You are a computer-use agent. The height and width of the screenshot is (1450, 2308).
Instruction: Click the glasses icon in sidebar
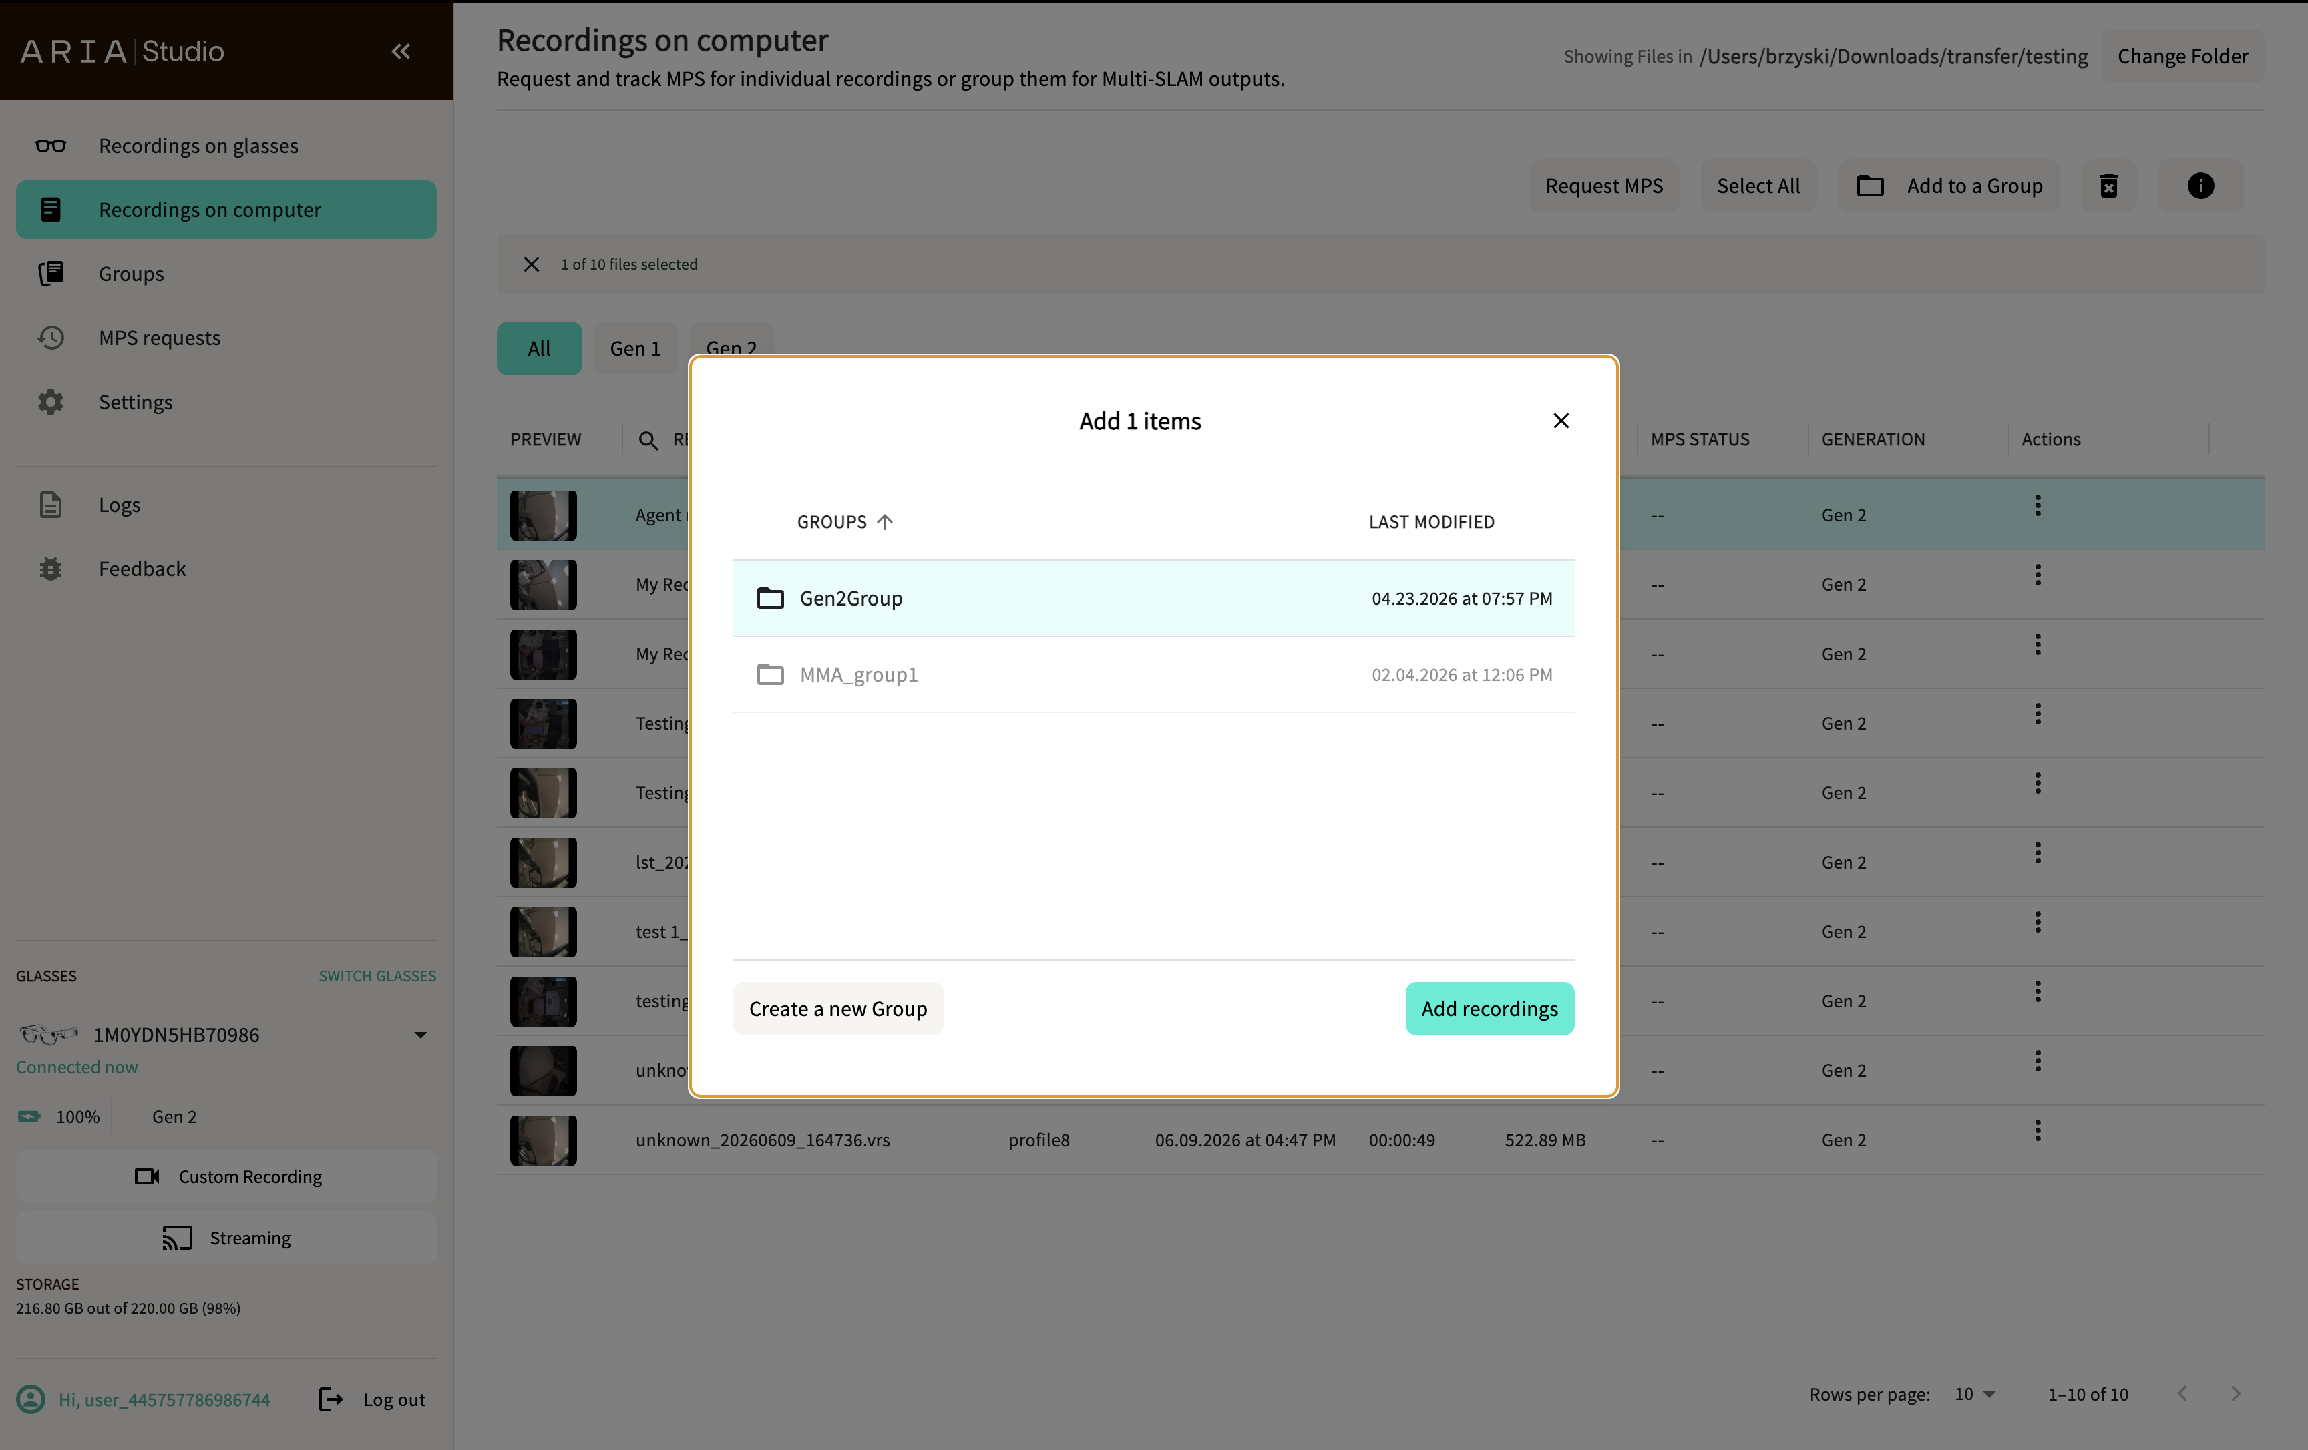click(51, 146)
